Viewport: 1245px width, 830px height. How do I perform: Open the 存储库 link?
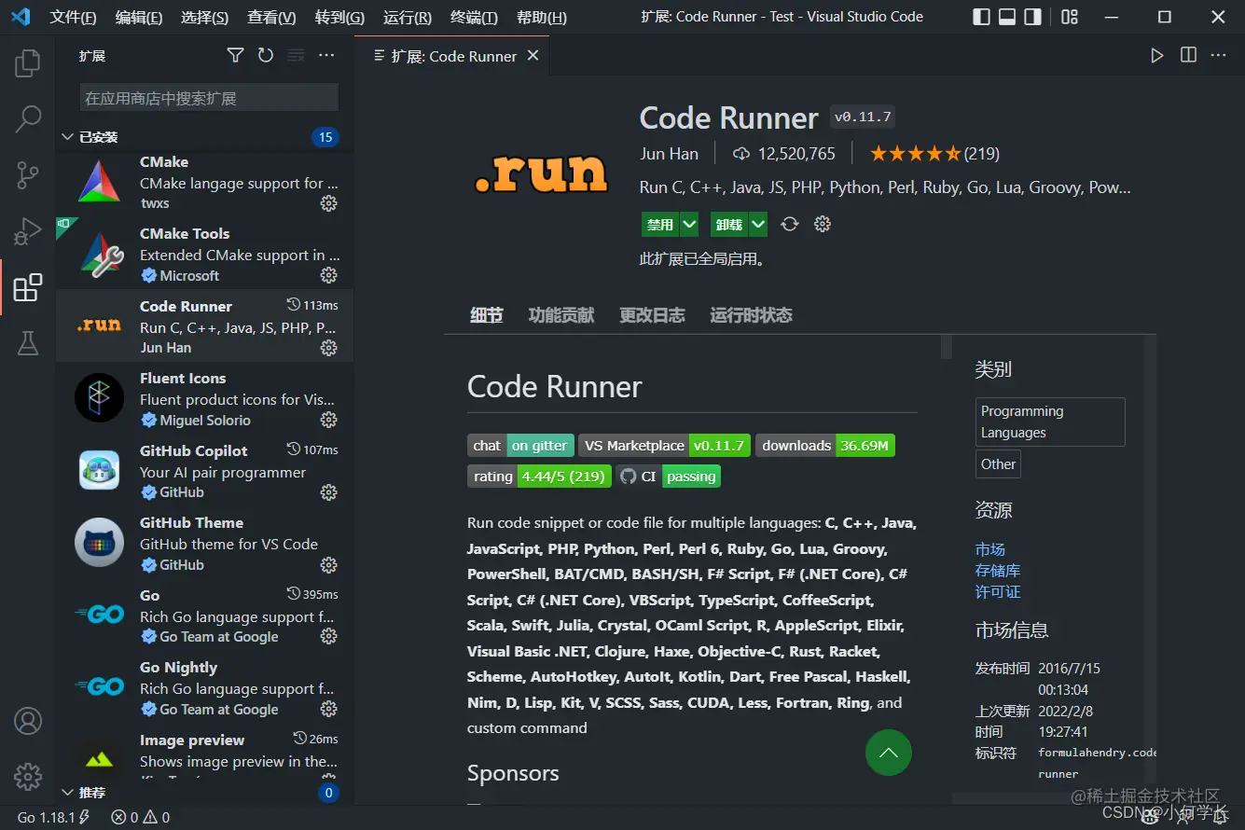click(998, 570)
